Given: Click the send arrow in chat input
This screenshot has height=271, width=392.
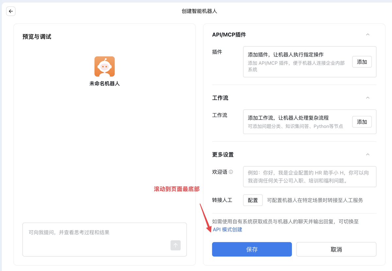Looking at the screenshot, I should (x=176, y=246).
